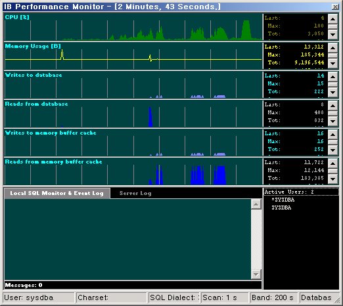
Task: Click the Writes to memory buffer cache label
Action: coord(51,133)
